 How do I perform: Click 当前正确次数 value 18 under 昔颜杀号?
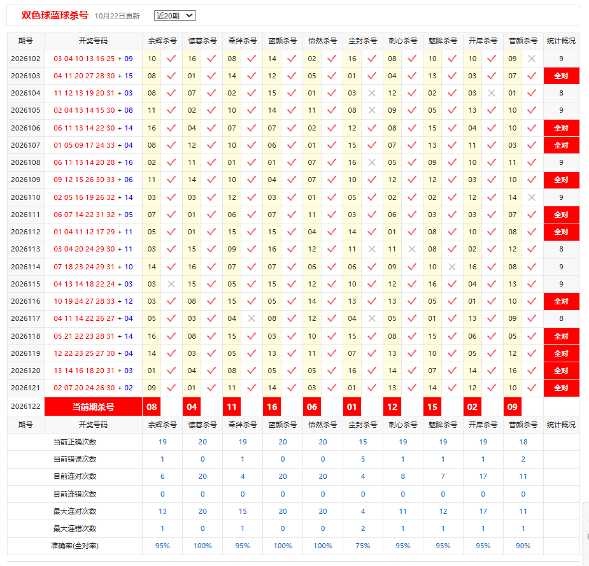tap(523, 442)
